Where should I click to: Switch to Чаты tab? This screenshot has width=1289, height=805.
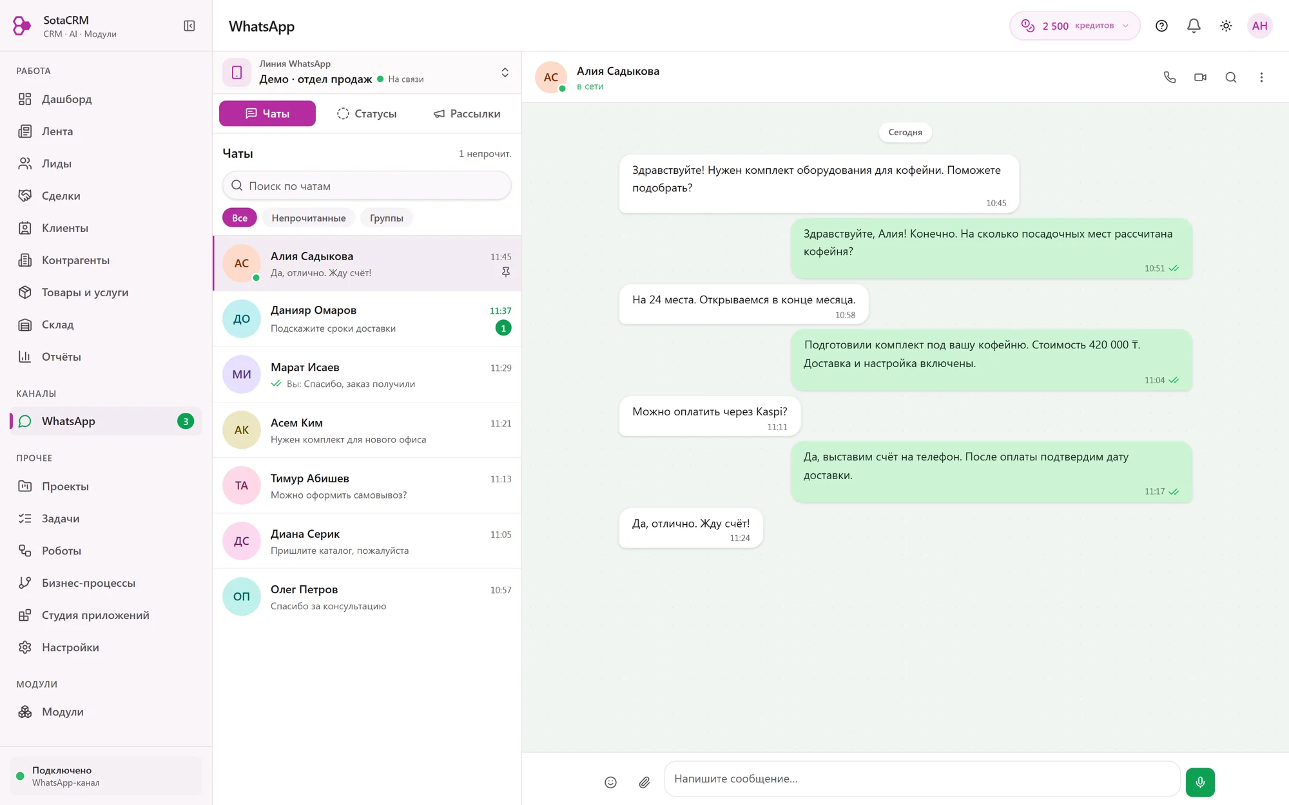[x=267, y=113]
